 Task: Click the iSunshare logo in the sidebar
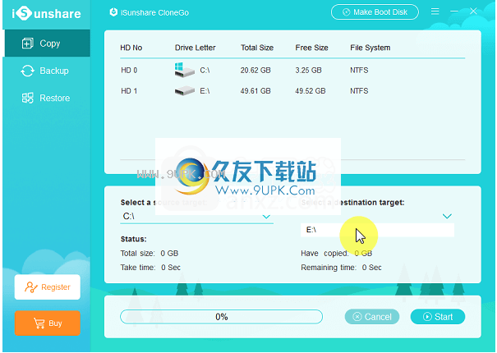coord(46,14)
